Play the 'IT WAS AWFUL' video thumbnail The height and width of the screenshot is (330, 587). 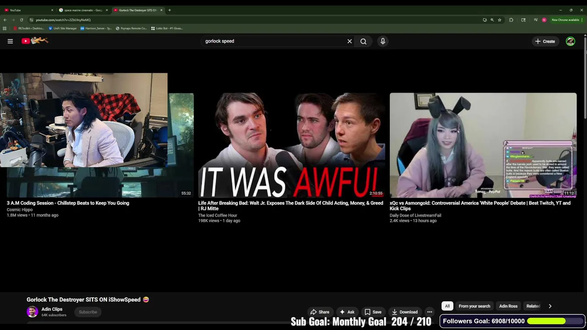292,145
